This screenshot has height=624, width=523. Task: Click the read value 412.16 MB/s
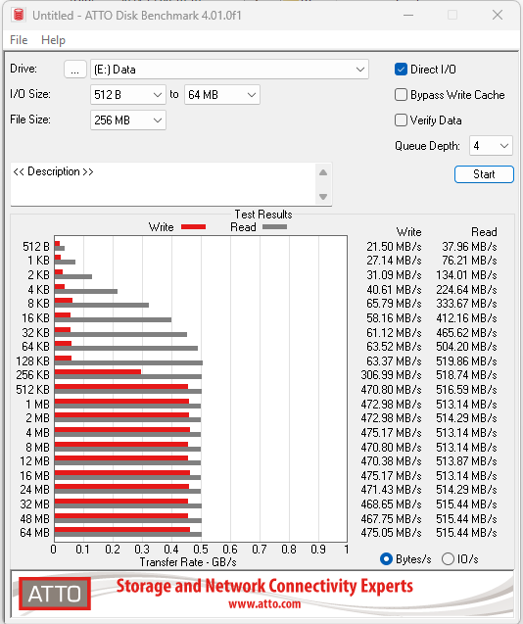(x=466, y=318)
